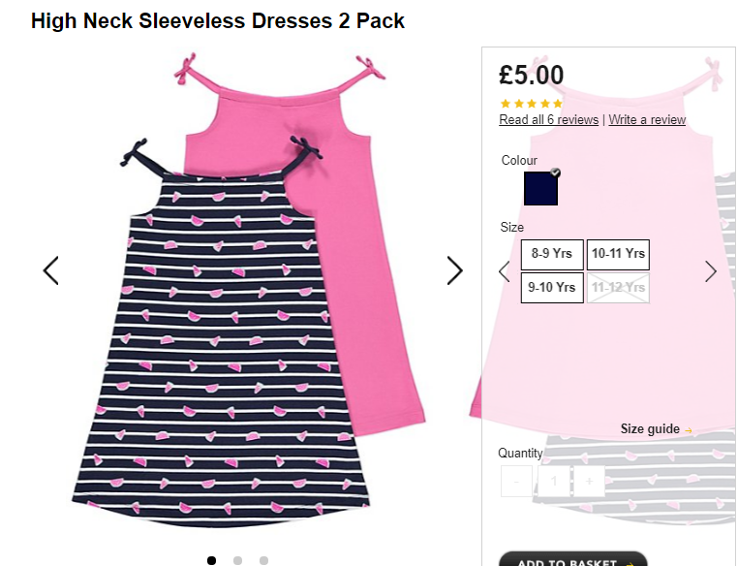Click the five-star rating icons

point(532,104)
